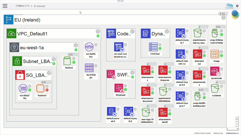This screenshot has height=135, width=241.
Task: Select the eni-00b27f3e network interface icon
Action: (x=23, y=88)
